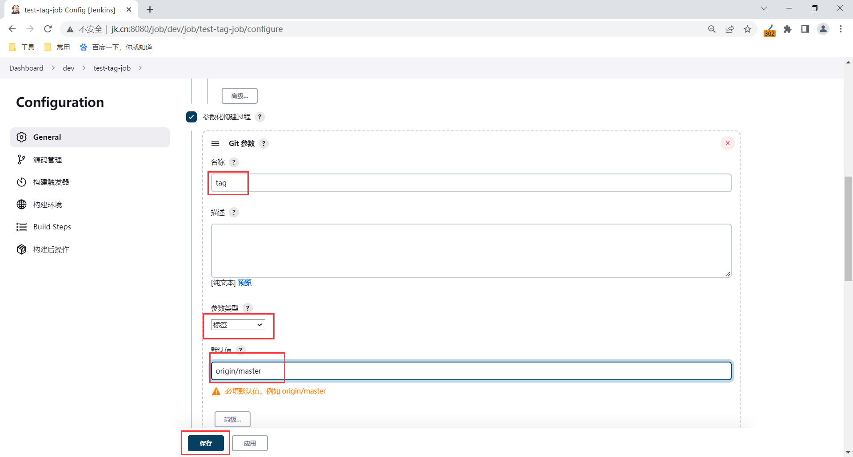The height and width of the screenshot is (457, 853).
Task: Expand the chevron after test-tag-job breadcrumb
Action: tap(140, 68)
